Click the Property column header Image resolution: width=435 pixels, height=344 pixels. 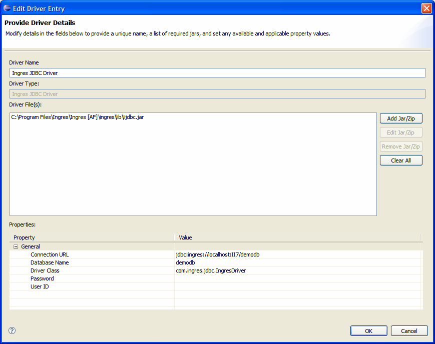click(92, 237)
